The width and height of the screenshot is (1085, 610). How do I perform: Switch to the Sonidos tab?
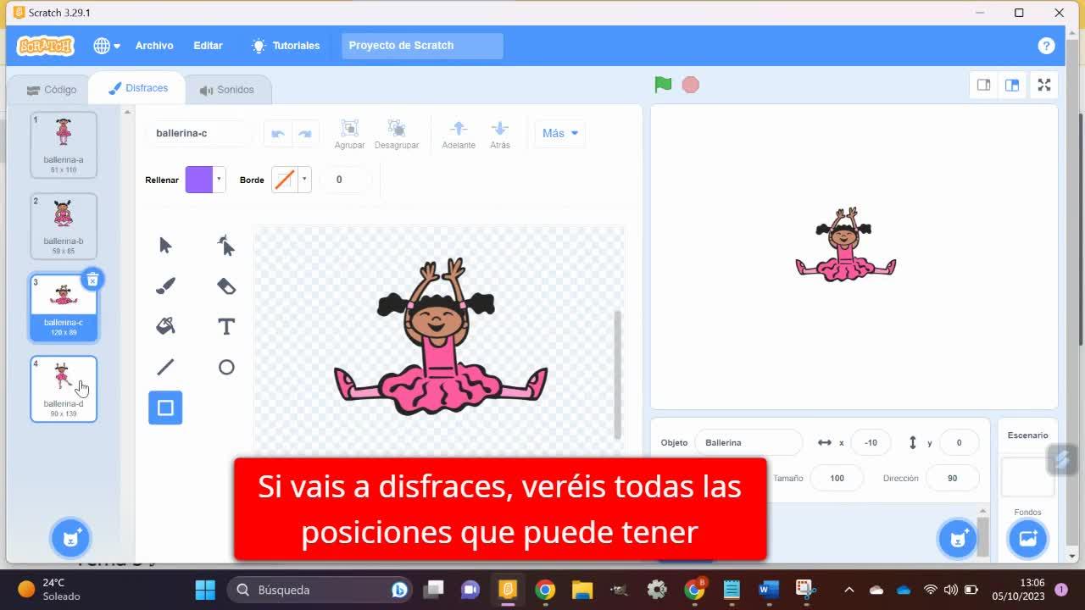226,90
